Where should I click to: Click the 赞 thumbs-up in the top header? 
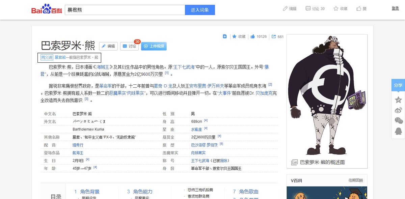361,8
